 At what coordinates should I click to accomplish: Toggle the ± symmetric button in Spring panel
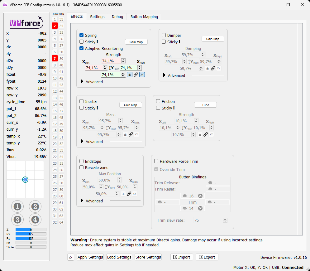130,75
